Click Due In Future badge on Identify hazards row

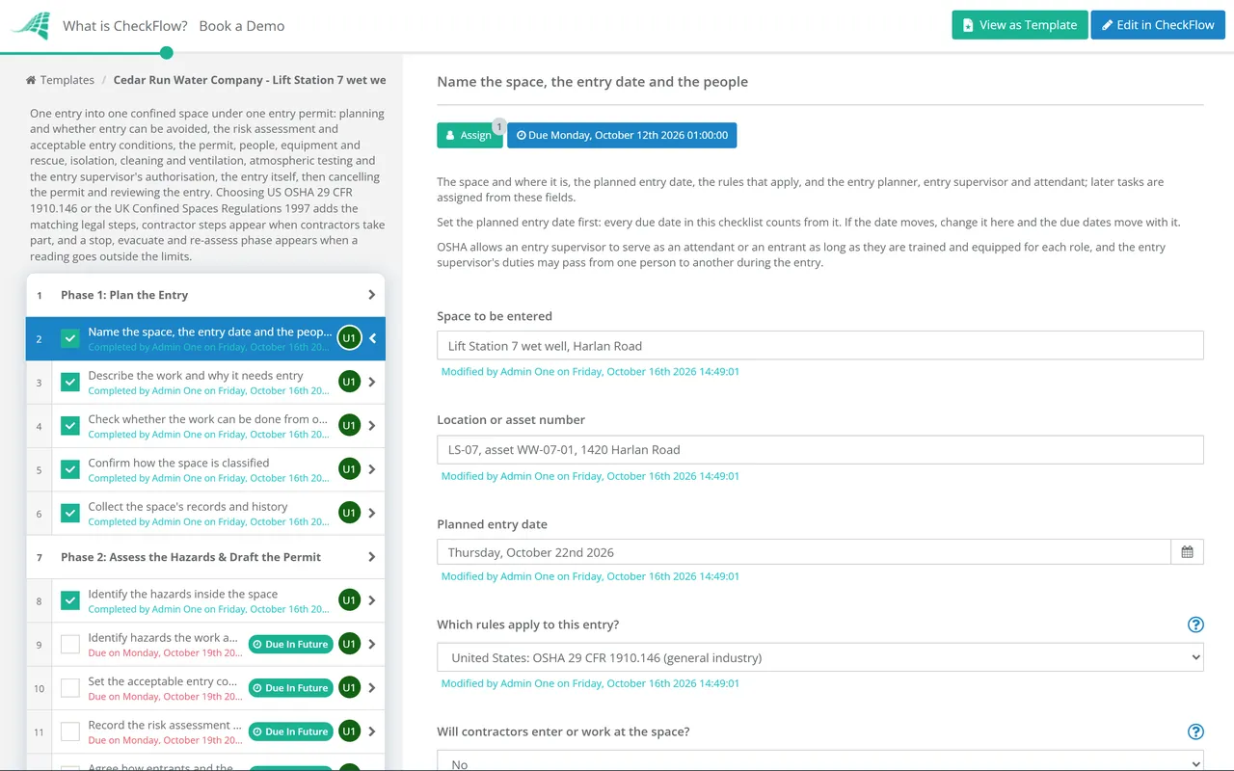pos(290,645)
